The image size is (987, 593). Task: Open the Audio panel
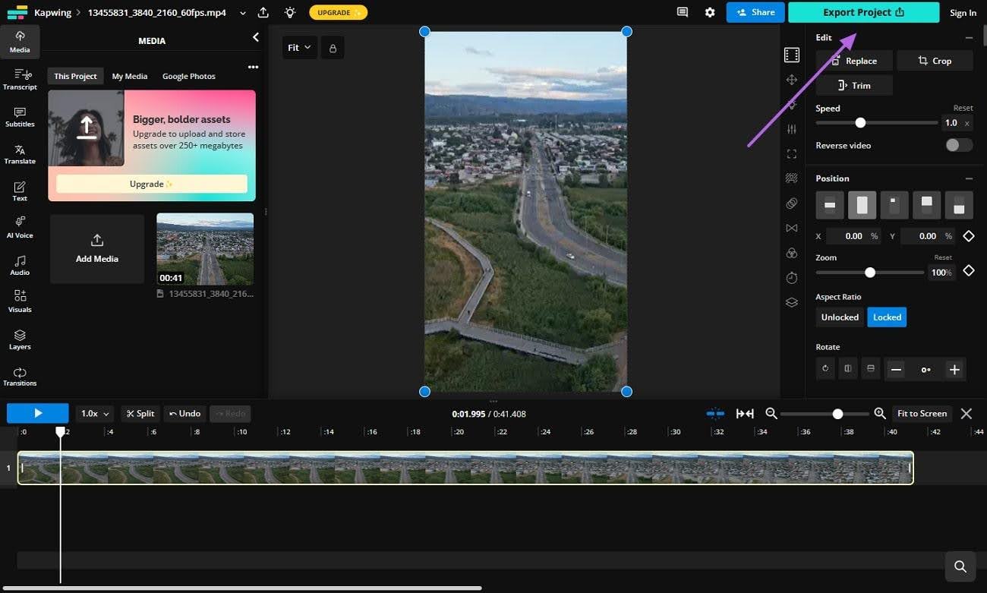[20, 264]
